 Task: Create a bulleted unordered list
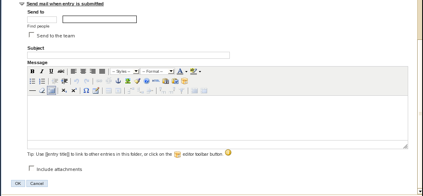[33, 81]
